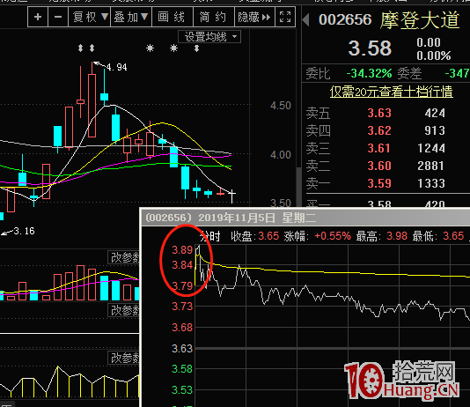470x407 pixels.
Task: Click the 3.16 low price label
Action: point(25,231)
